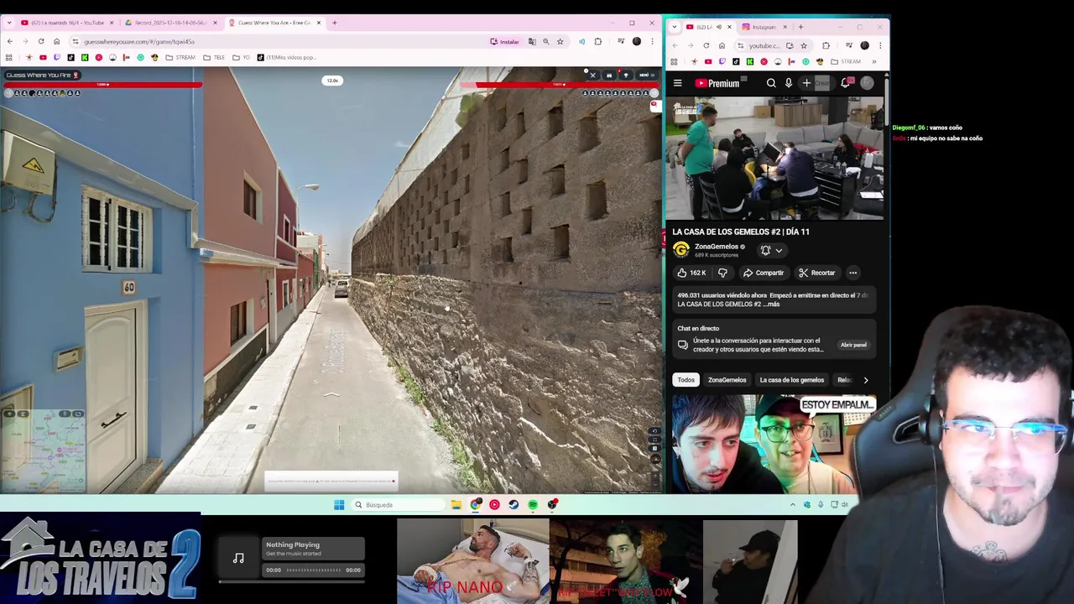The height and width of the screenshot is (604, 1074).
Task: Open extensions puzzle icon in left browser
Action: [x=597, y=41]
